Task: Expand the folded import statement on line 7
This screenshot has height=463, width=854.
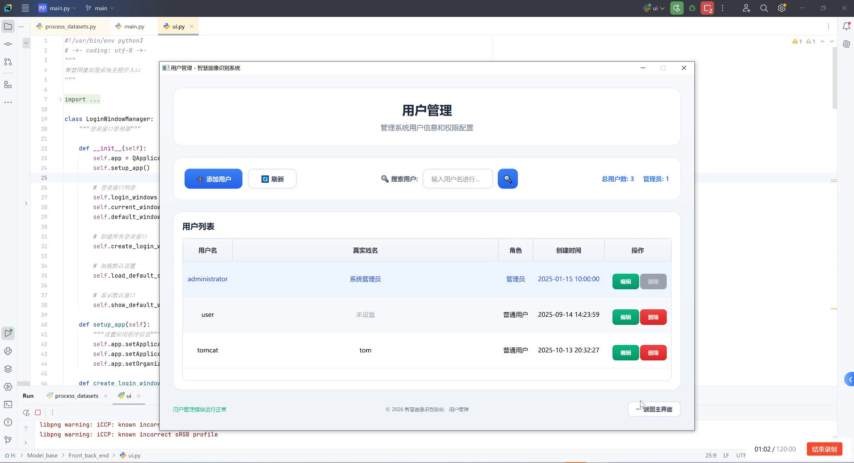Action: coord(60,100)
